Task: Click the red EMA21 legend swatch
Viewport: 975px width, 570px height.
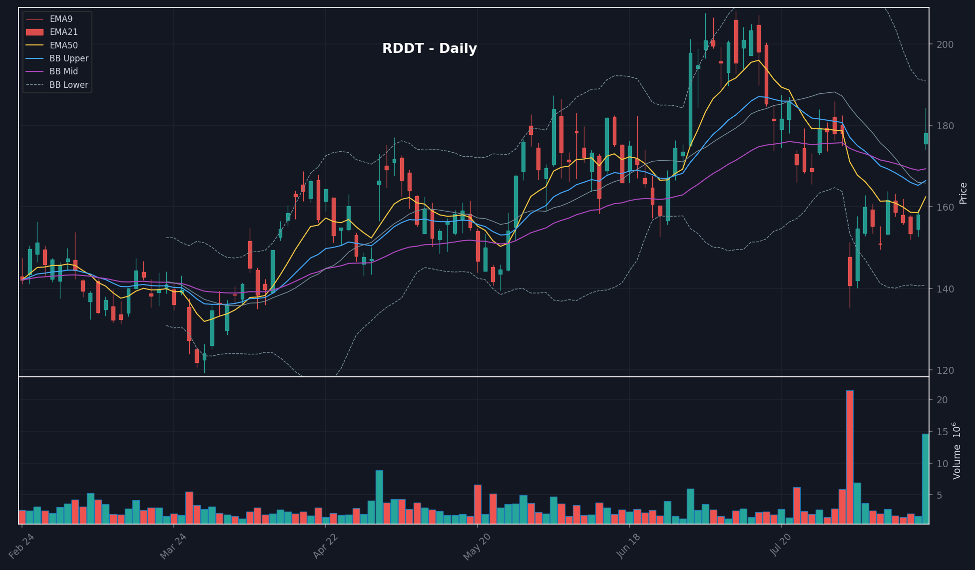Action: (x=34, y=32)
